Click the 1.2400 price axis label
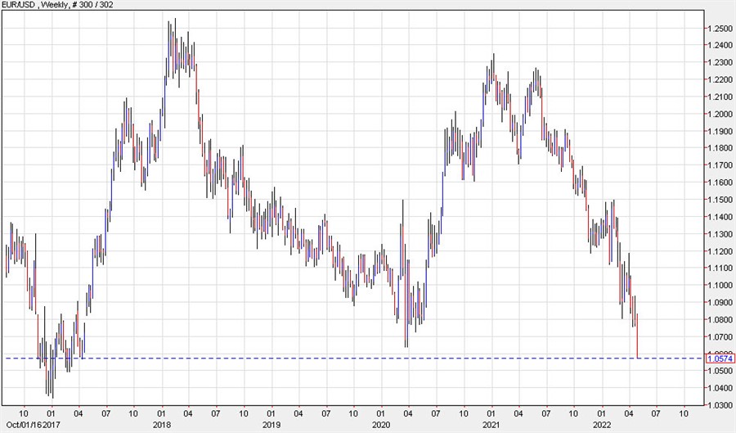Screen dimensions: 736x433 point(721,46)
